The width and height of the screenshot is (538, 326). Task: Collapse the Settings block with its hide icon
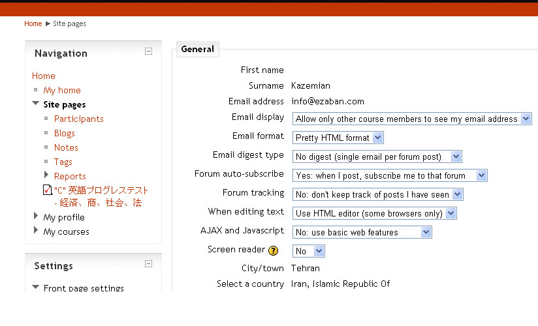click(149, 264)
